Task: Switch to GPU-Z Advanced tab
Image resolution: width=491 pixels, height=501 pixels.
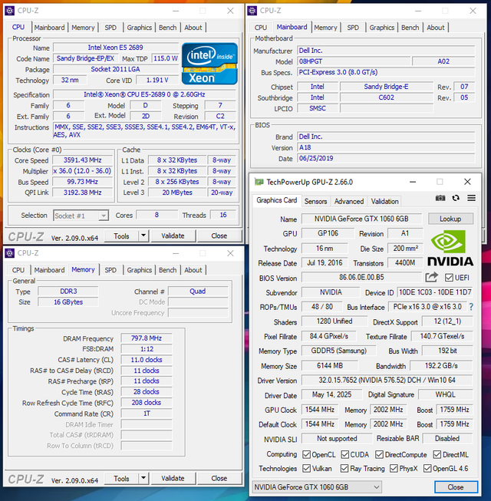Action: pos(349,201)
